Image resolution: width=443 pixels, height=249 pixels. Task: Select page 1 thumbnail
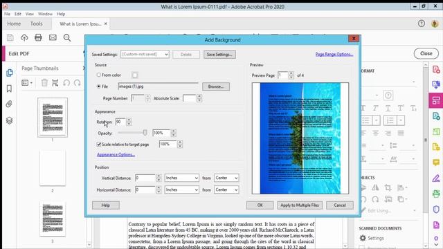point(53,118)
